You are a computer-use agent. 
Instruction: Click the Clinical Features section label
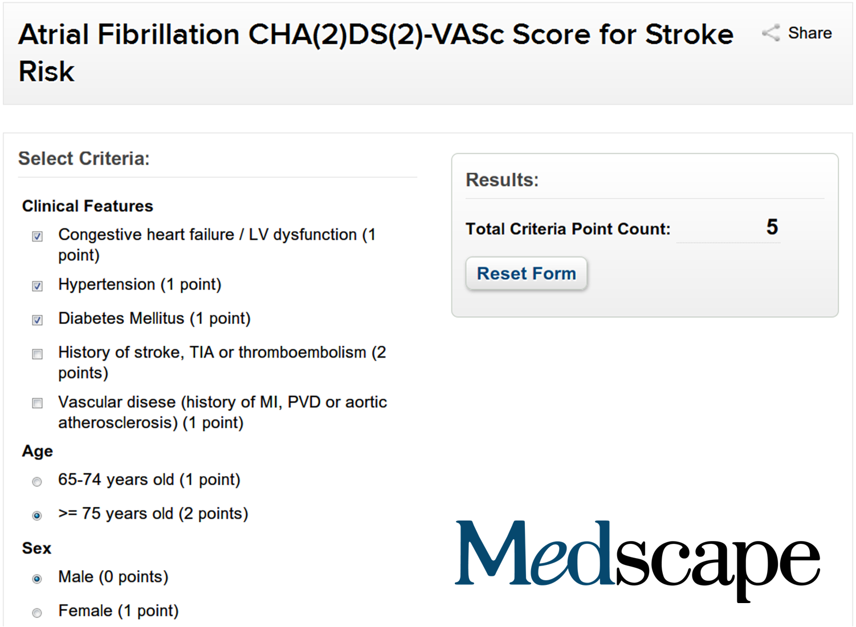(87, 206)
